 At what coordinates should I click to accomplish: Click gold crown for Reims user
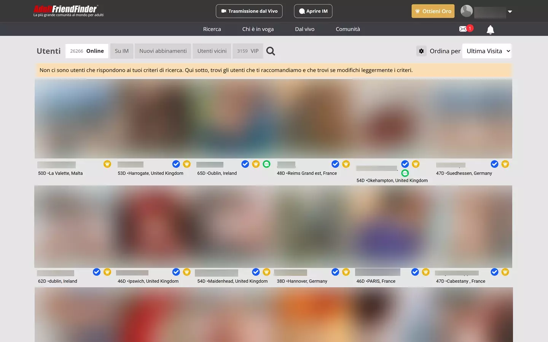point(346,164)
